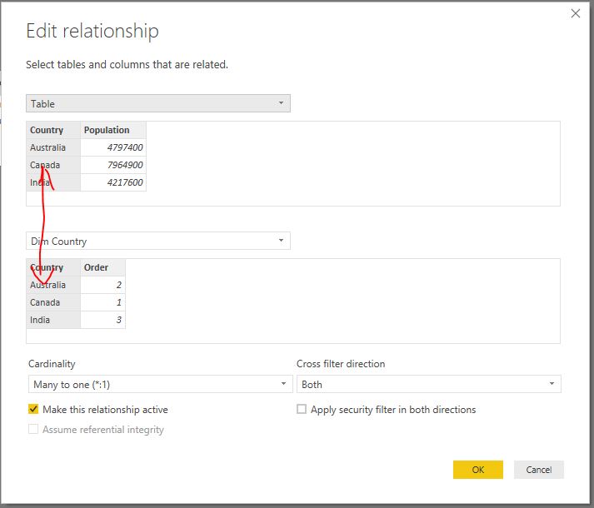594x508 pixels.
Task: Select the Population column header
Action: pyautogui.click(x=113, y=130)
